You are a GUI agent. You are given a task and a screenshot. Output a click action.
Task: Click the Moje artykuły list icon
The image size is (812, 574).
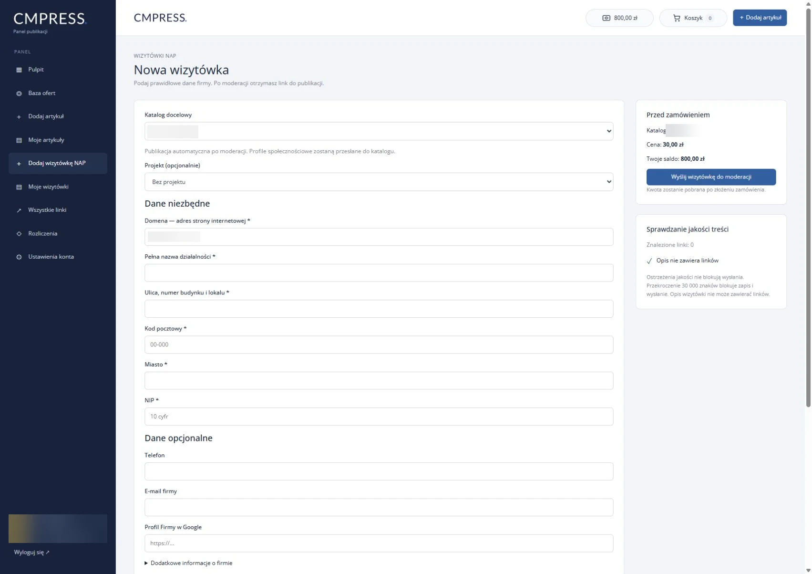19,140
